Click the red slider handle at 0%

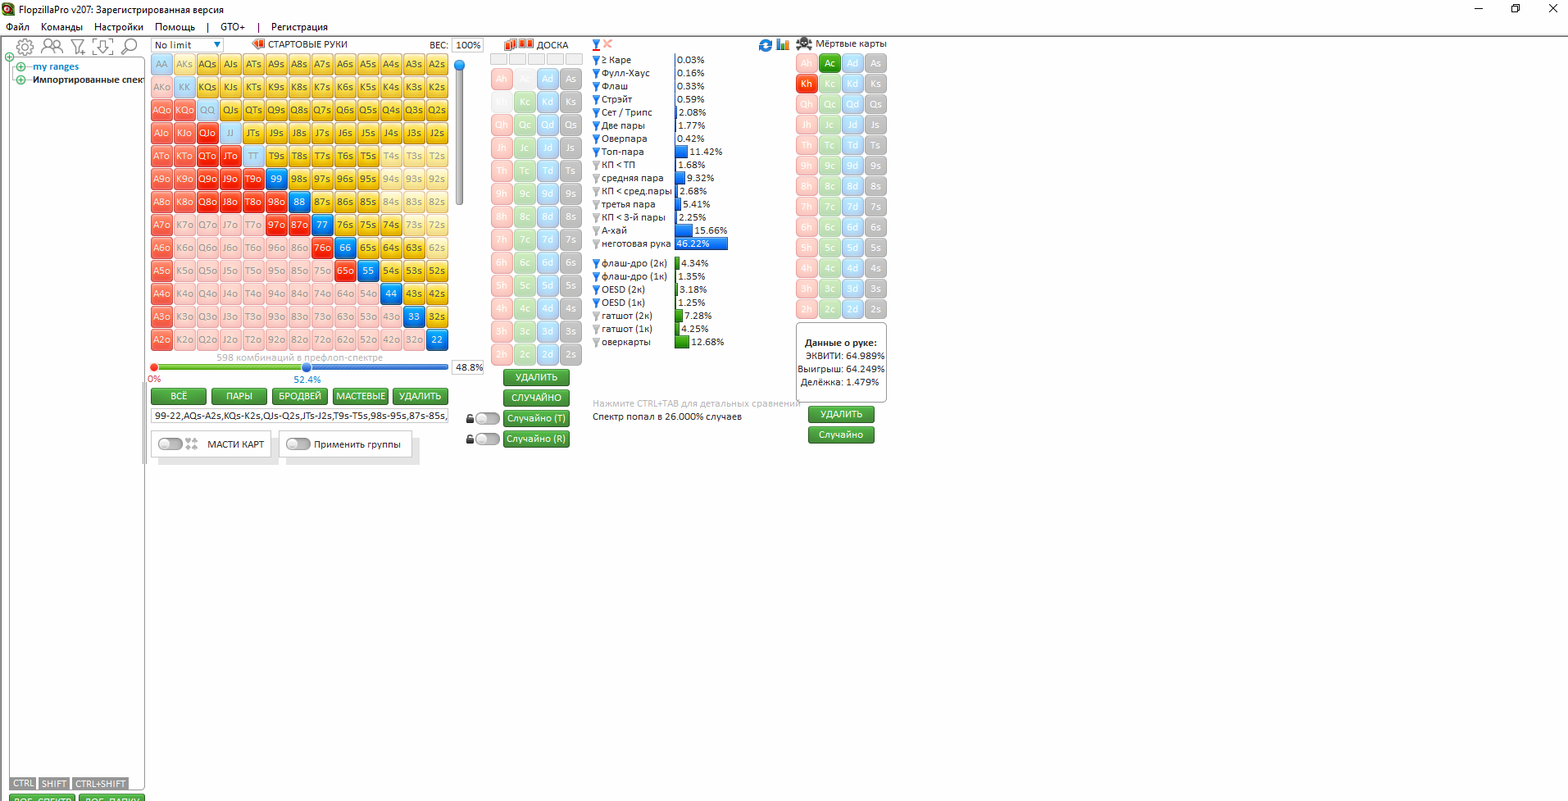(154, 367)
